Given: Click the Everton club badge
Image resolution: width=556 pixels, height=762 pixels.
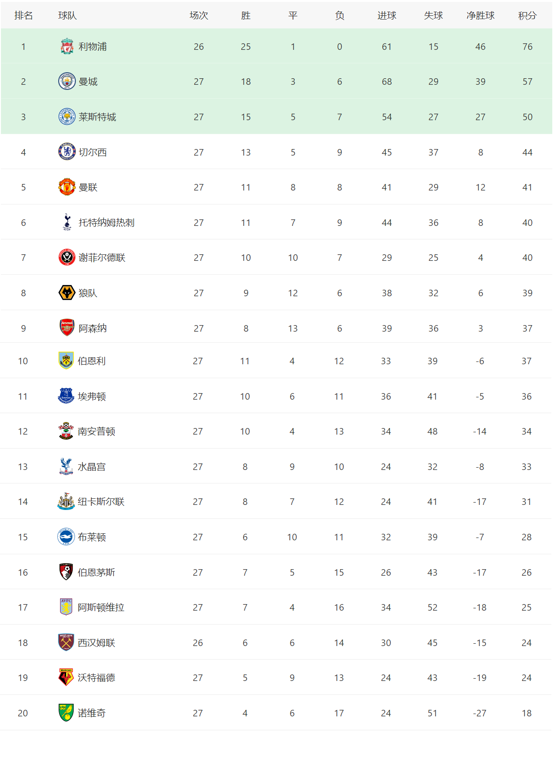Looking at the screenshot, I should coord(66,396).
